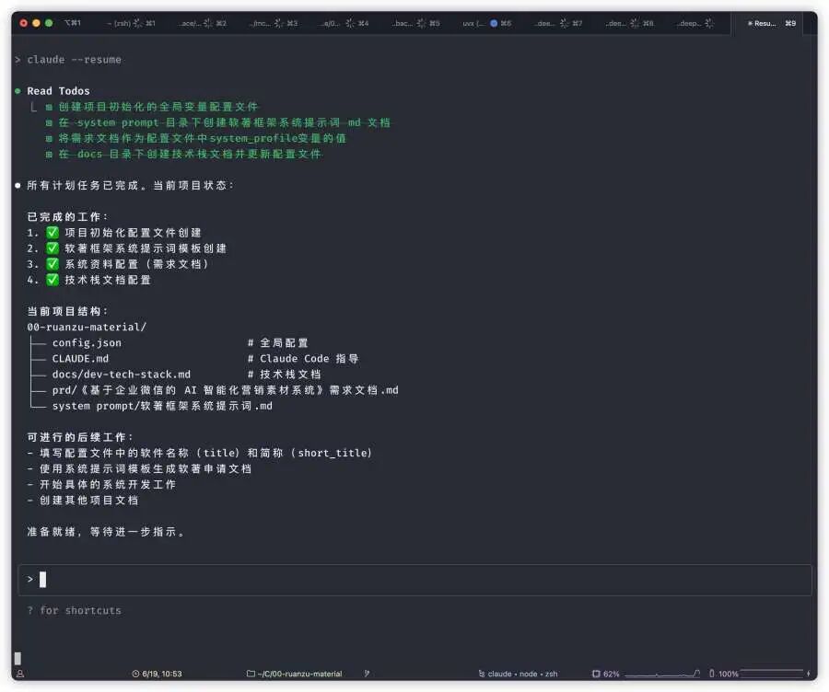Click the ⌥⌘1 window number label

click(x=73, y=23)
